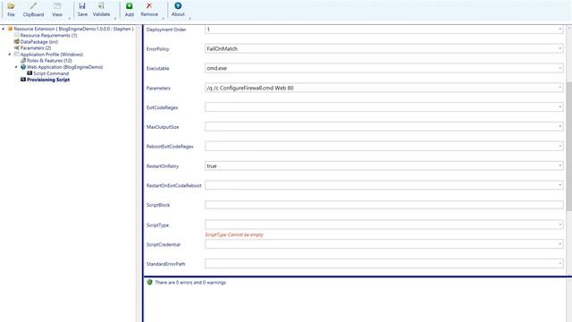Click the View menu dropdown arrow

pos(70,18)
